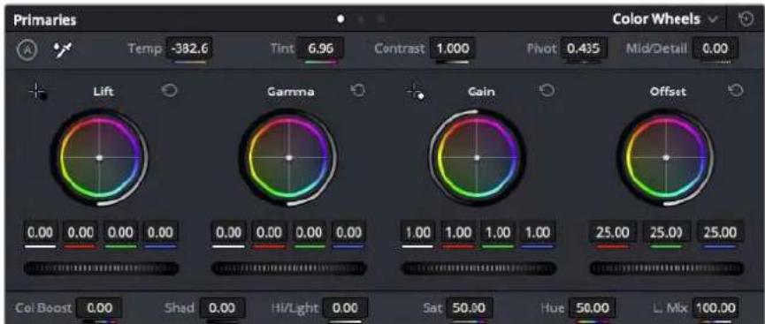Switch to the first primaries page dot
The width and height of the screenshot is (765, 324).
click(340, 19)
